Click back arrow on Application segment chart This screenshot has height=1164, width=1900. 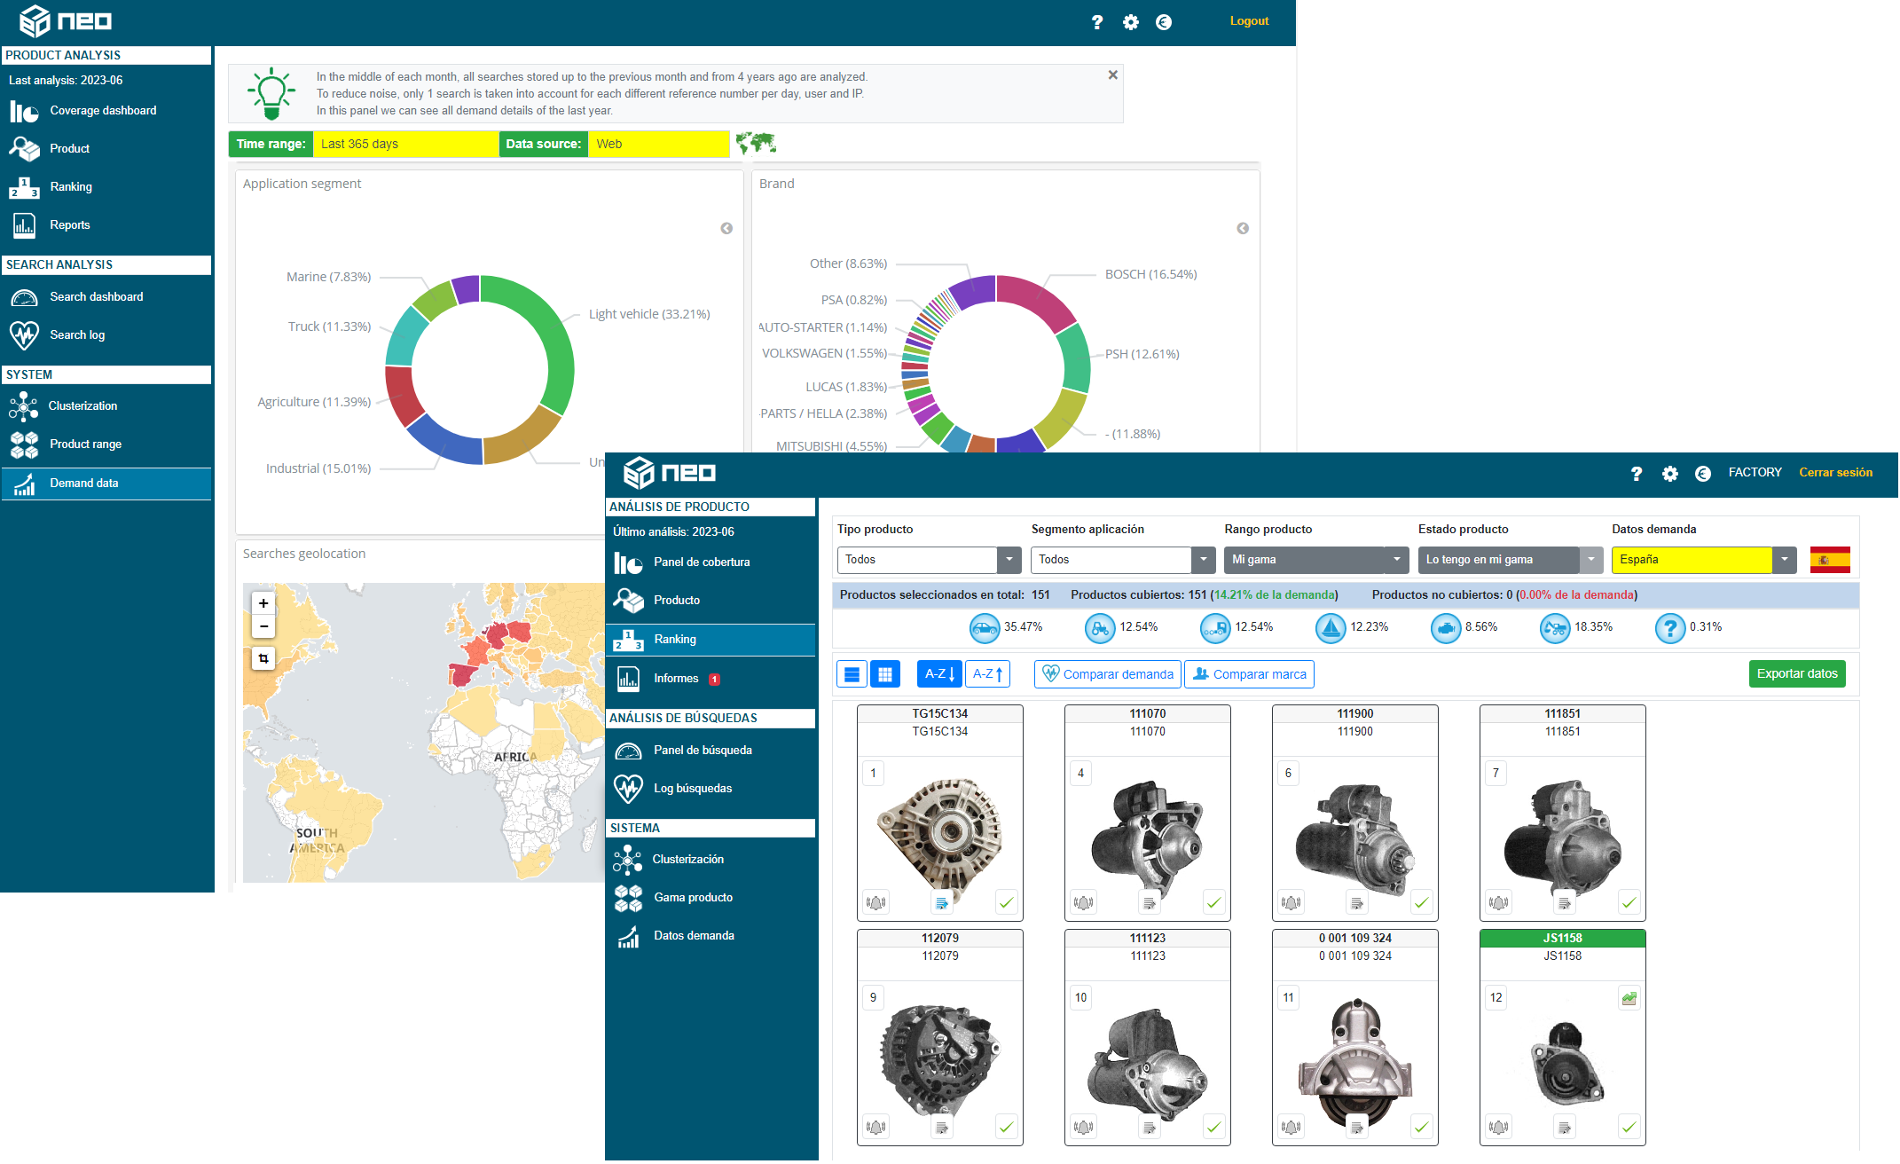coord(726,229)
